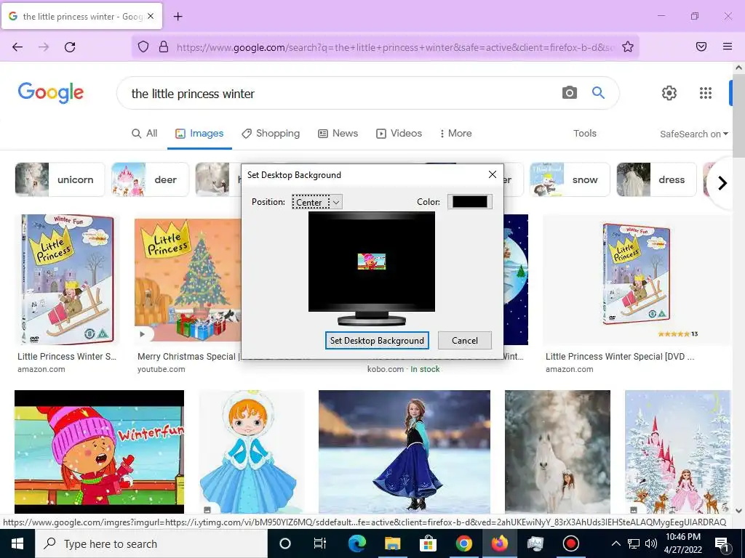Click the Firefox icon in taskbar

(x=499, y=543)
